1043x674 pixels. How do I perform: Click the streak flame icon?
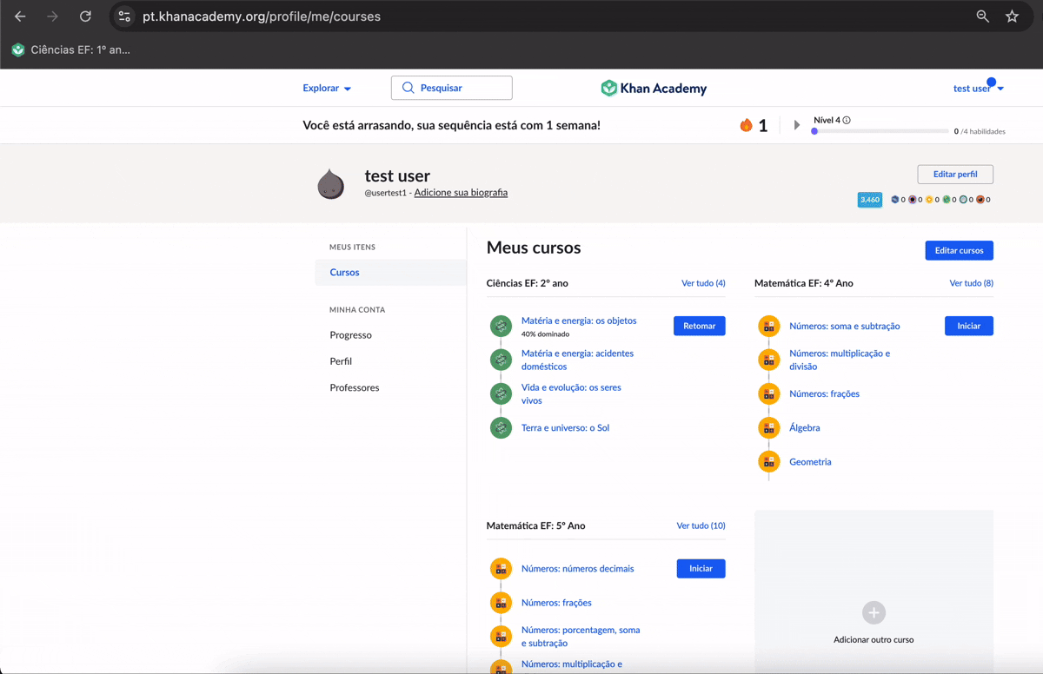coord(746,125)
